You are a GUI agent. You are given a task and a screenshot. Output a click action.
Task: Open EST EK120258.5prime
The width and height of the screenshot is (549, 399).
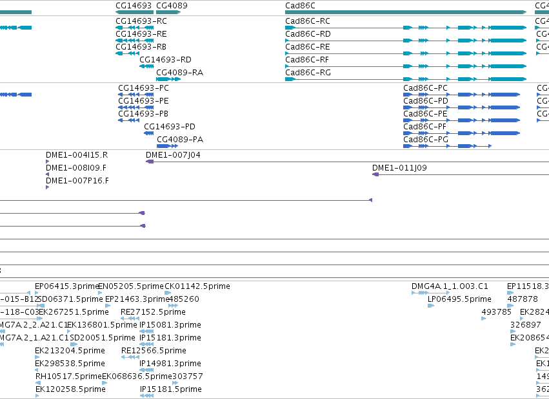click(71, 389)
